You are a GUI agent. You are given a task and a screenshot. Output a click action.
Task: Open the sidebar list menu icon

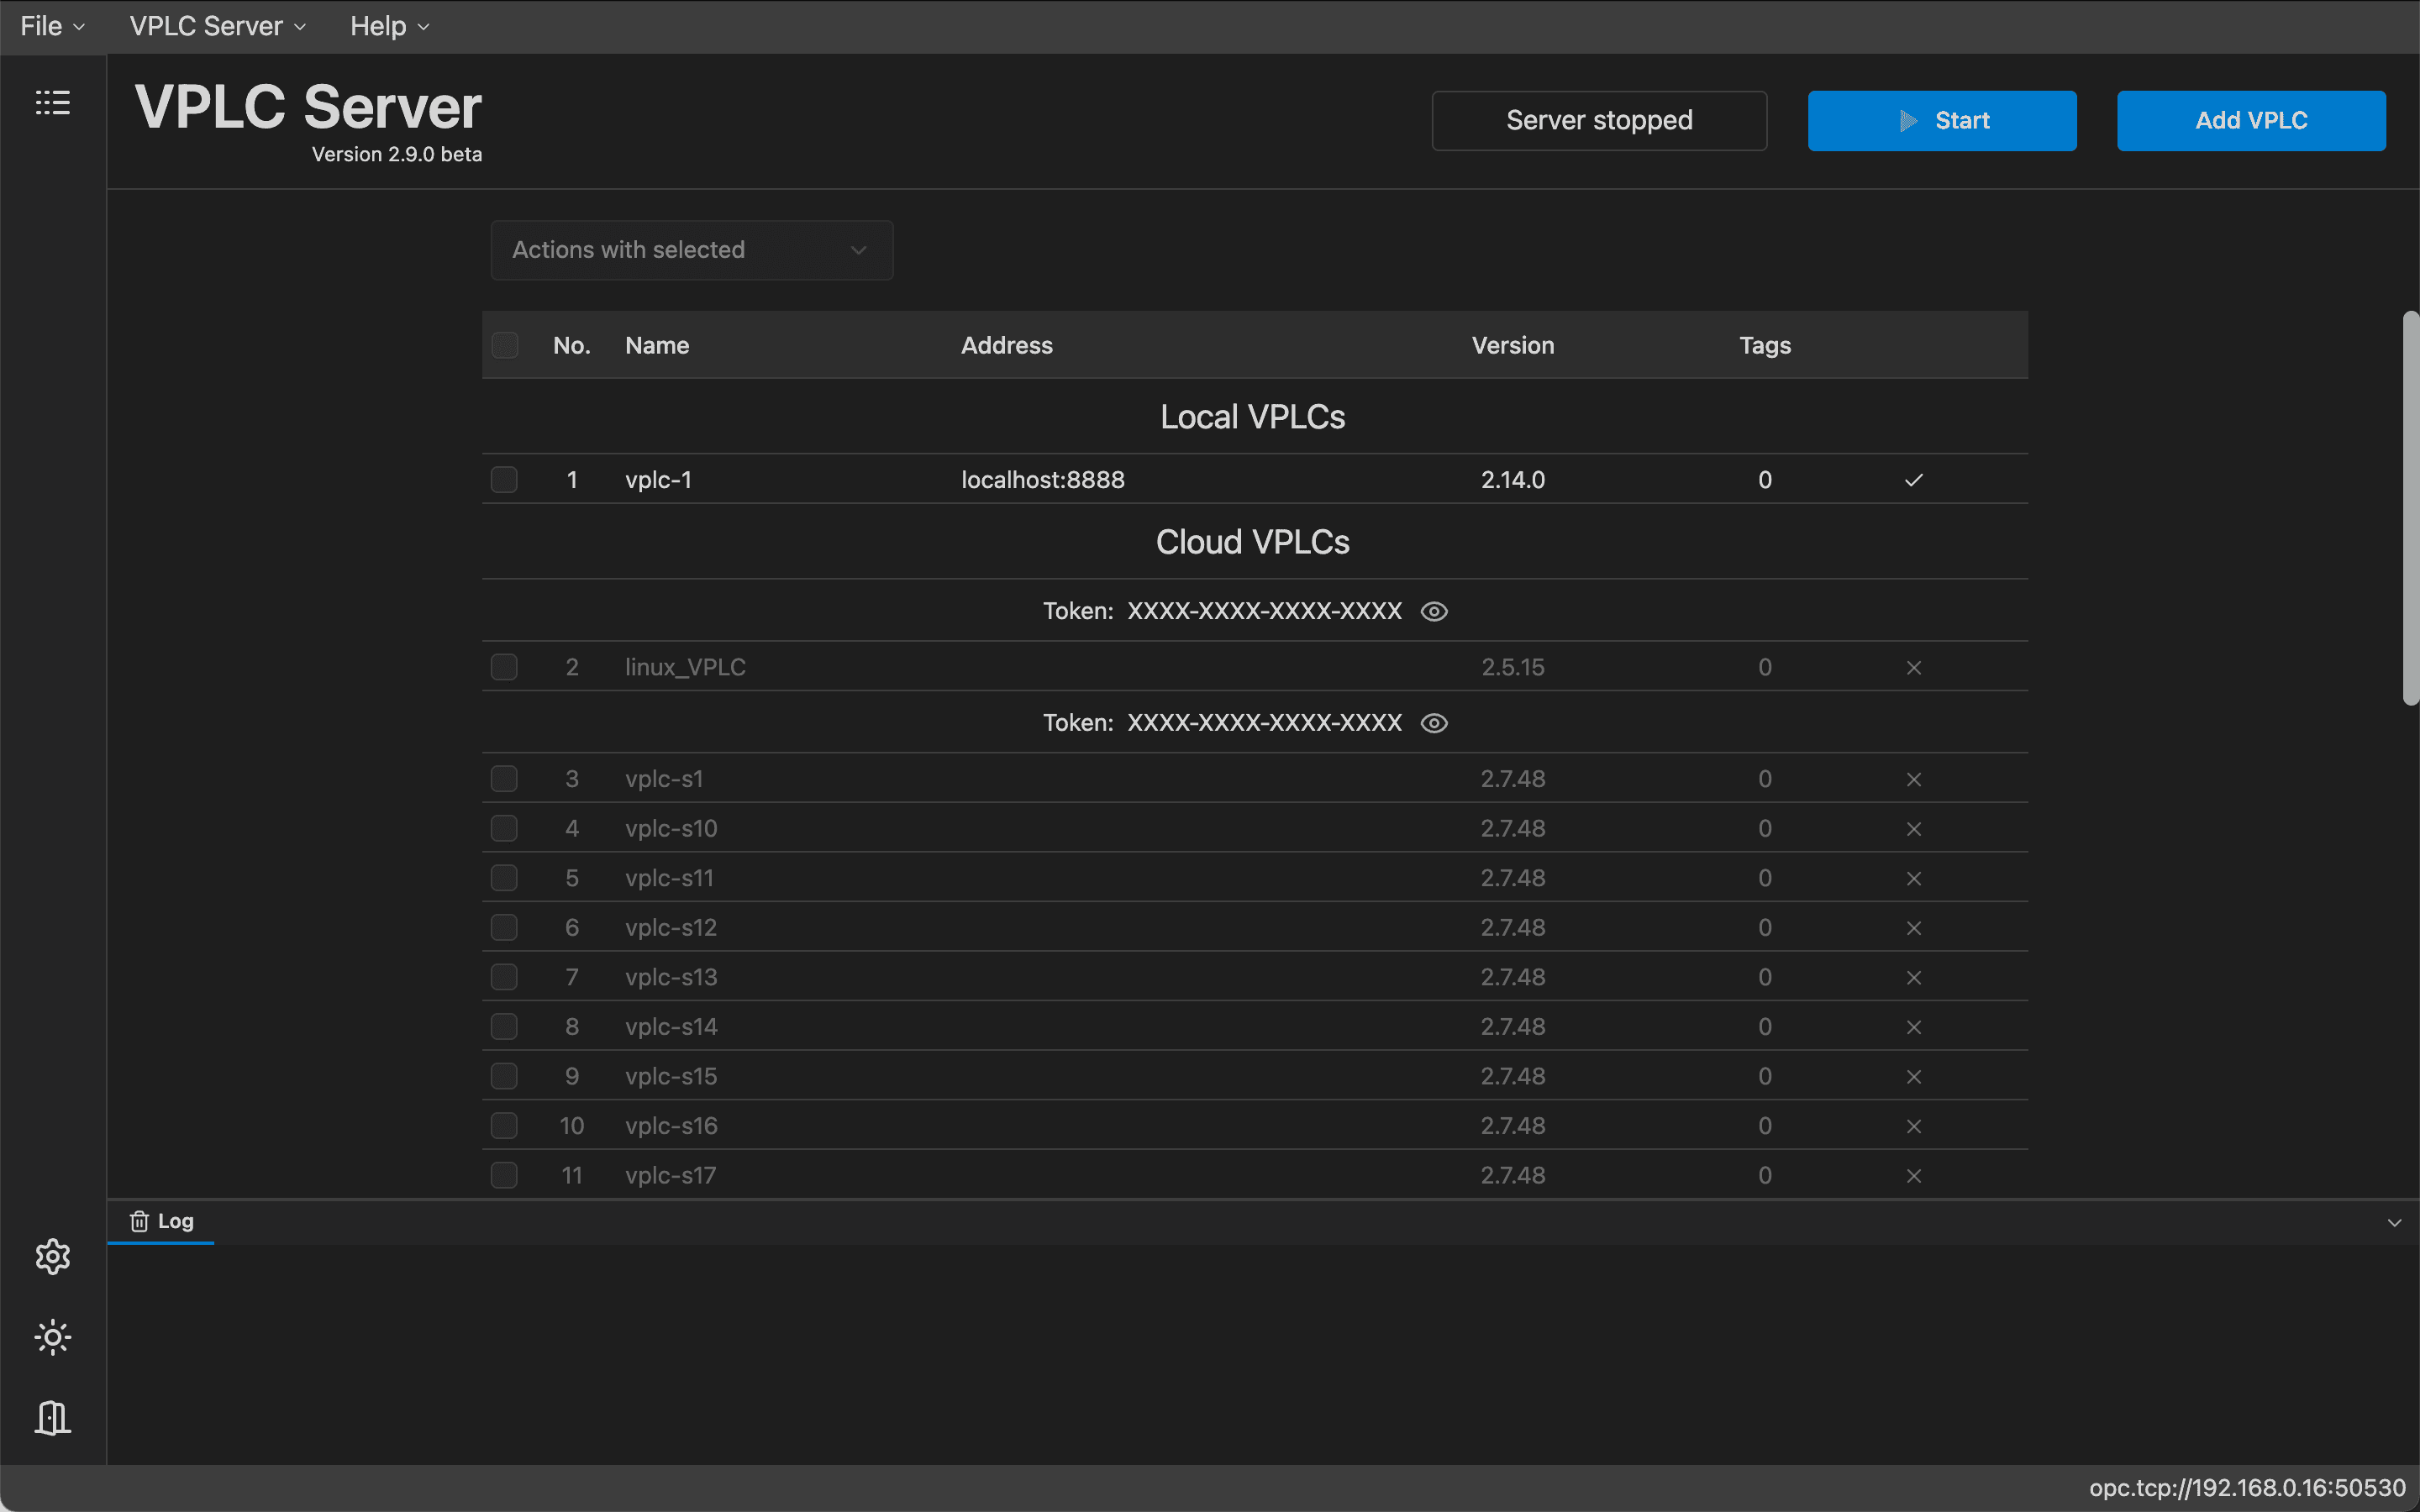pyautogui.click(x=53, y=102)
